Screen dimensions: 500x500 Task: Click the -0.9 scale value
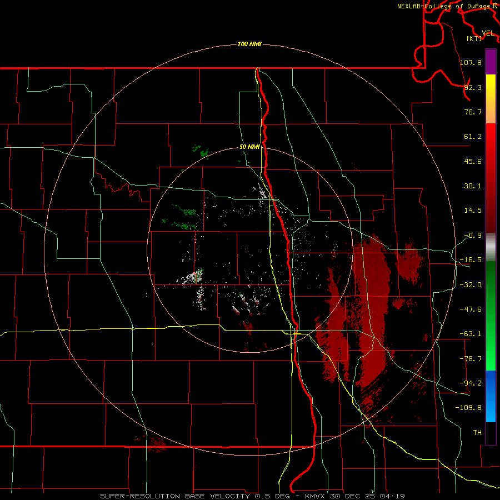[x=473, y=236]
